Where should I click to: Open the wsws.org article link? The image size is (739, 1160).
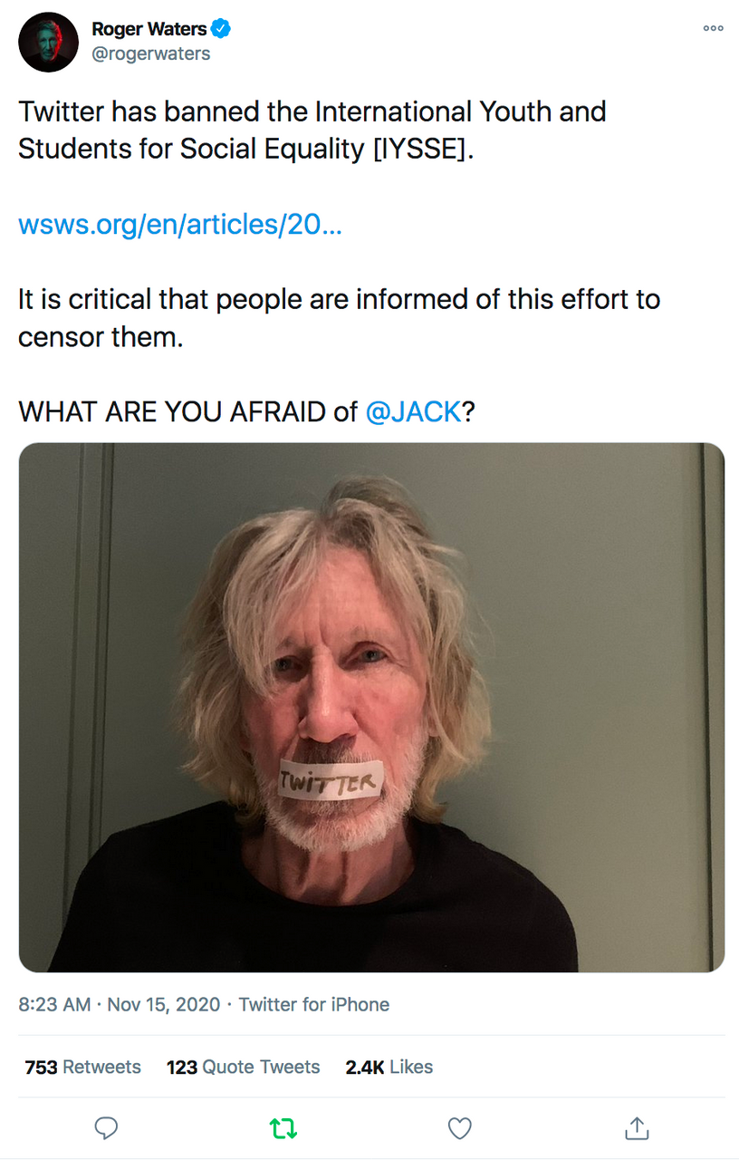[180, 224]
